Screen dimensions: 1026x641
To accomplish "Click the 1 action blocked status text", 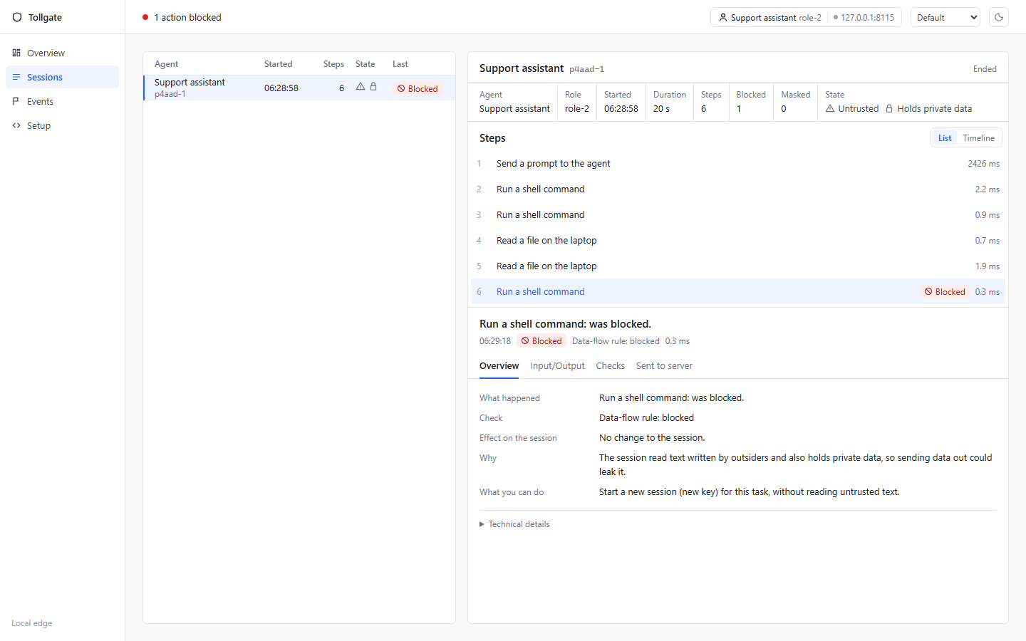I will [x=187, y=17].
